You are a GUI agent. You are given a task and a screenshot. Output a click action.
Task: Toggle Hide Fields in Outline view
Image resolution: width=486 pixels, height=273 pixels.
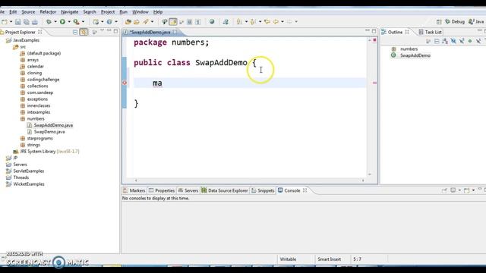453,41
